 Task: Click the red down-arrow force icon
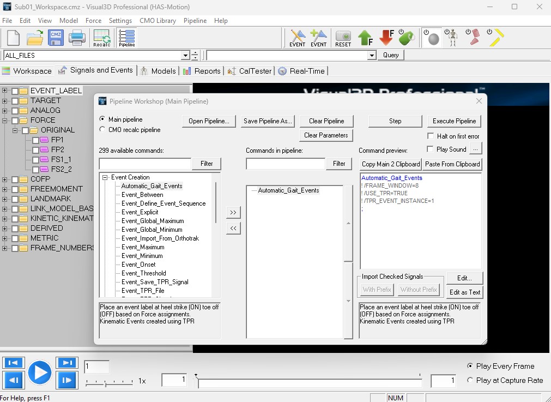pyautogui.click(x=386, y=38)
